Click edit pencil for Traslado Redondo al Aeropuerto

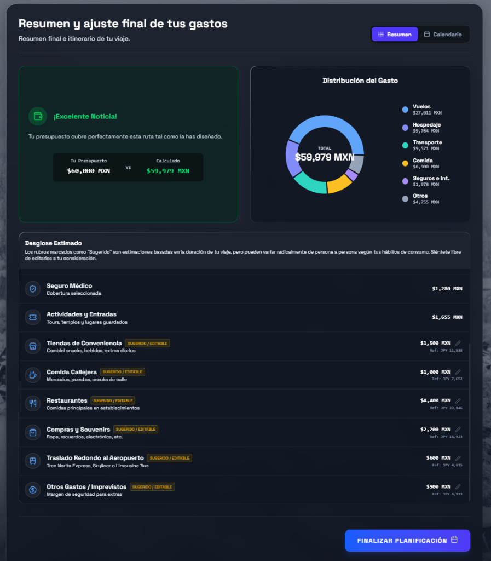pyautogui.click(x=458, y=458)
